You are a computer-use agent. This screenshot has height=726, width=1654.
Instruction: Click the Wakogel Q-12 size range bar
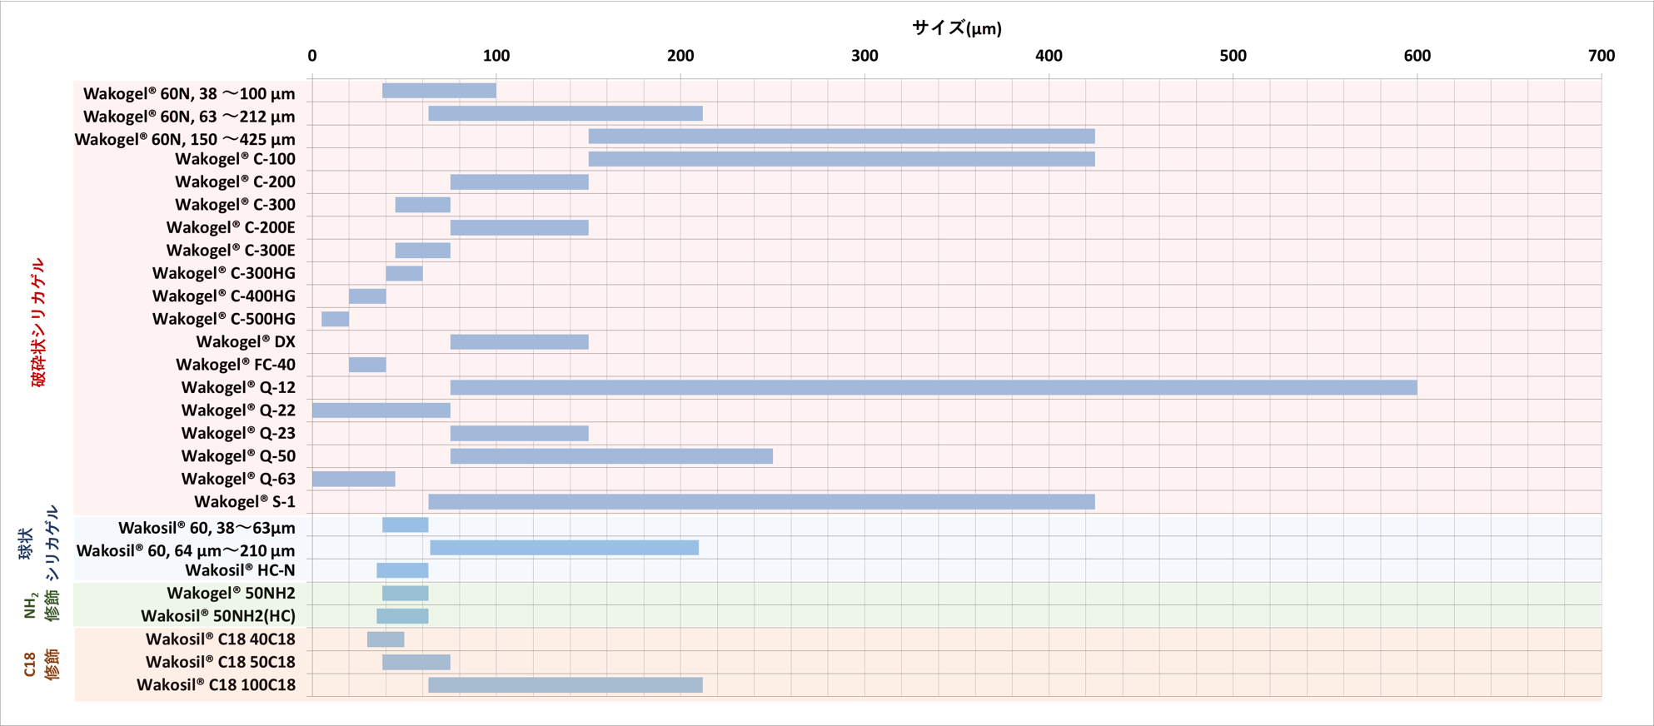coord(933,387)
